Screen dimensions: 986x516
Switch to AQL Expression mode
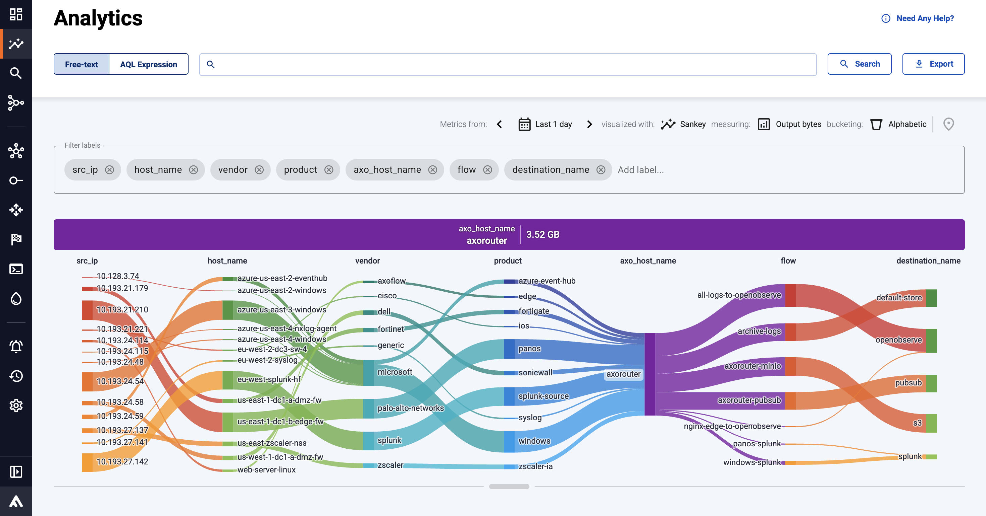click(149, 64)
